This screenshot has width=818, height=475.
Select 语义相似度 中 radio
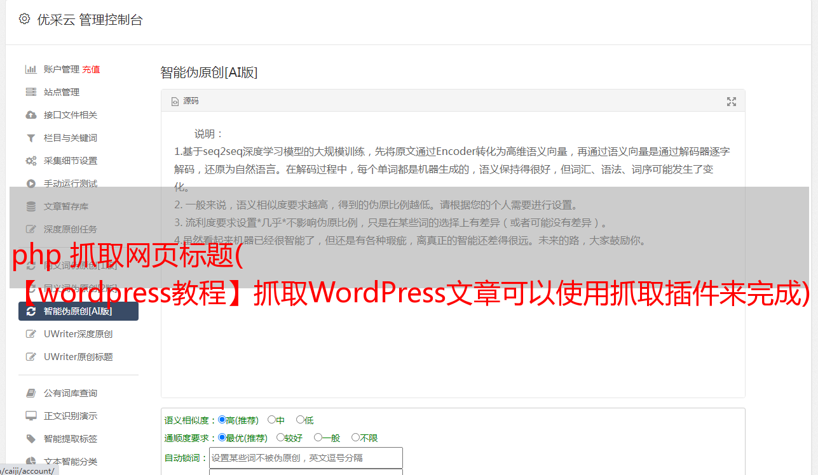click(271, 420)
